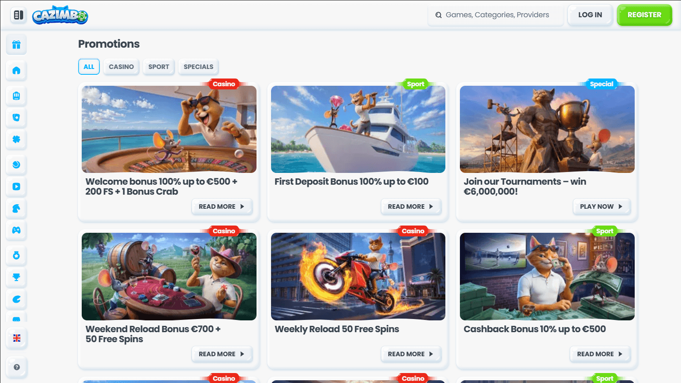
Task: Click the Sport tag on Cashback Bonus card
Action: [x=605, y=231]
